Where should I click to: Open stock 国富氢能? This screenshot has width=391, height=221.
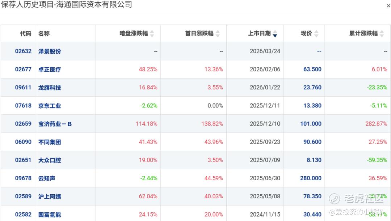(x=50, y=215)
